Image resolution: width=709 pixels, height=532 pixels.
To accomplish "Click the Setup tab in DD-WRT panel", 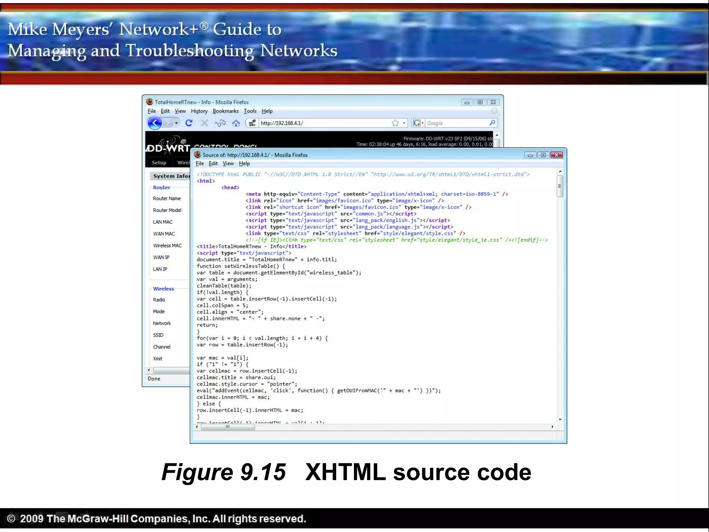I will tap(159, 162).
